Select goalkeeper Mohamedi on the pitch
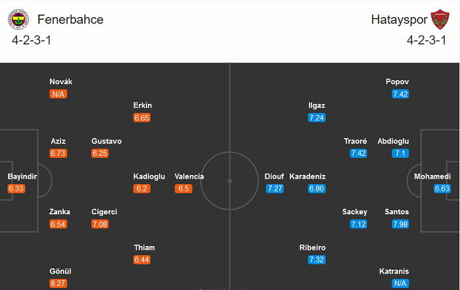Image resolution: width=460 pixels, height=290 pixels. point(432,177)
